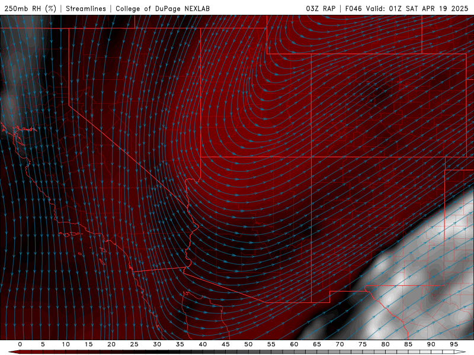Click the colorbar label '90'
474x355 pixels.
pos(431,344)
